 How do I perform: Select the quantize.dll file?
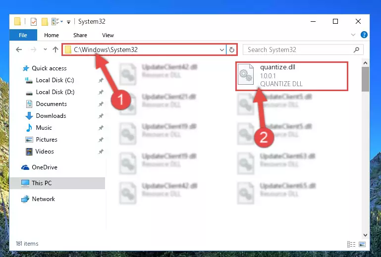[292, 76]
